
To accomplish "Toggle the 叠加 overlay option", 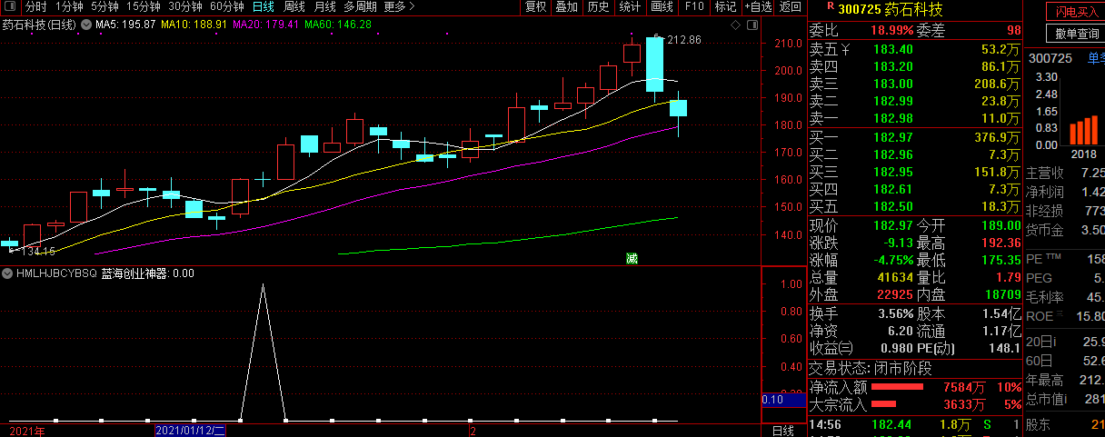I will (566, 7).
